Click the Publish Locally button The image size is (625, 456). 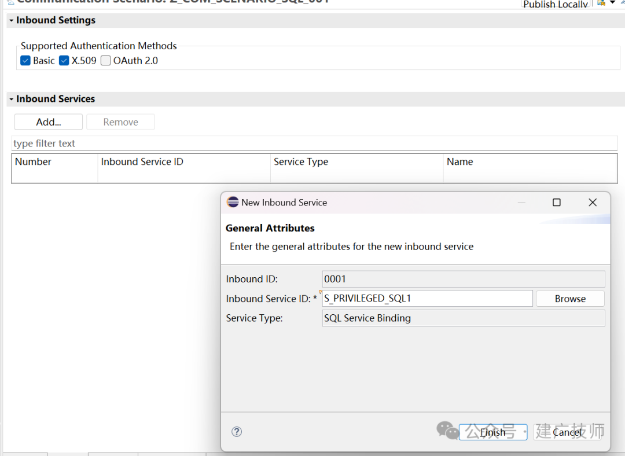[555, 4]
